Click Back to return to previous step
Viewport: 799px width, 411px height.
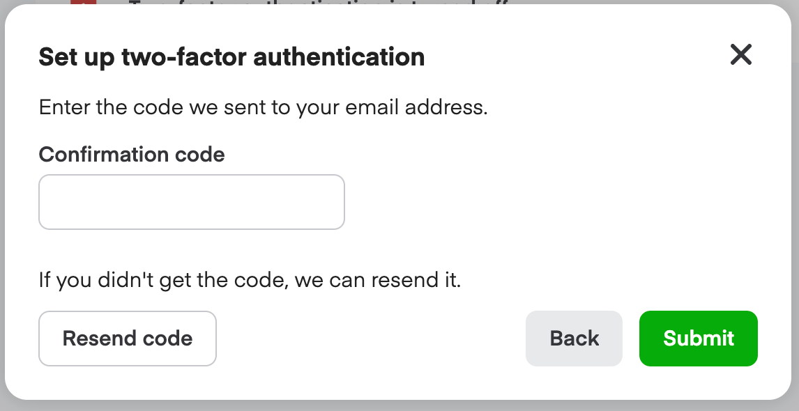point(574,339)
